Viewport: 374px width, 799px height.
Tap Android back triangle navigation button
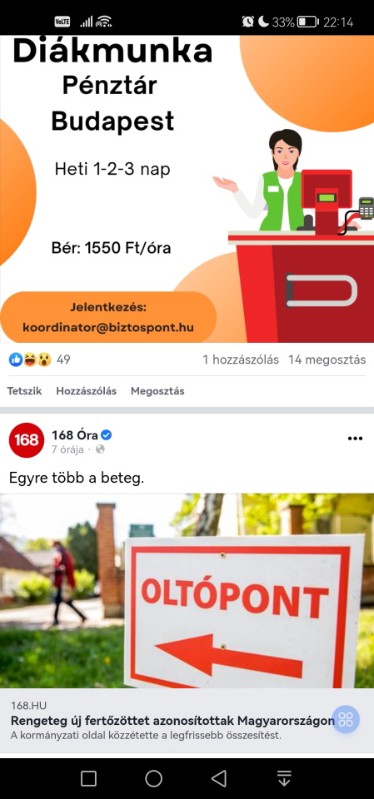pyautogui.click(x=219, y=778)
